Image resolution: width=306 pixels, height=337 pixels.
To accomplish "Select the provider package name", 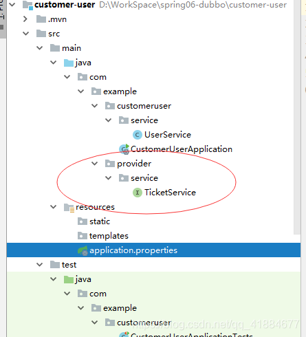I will [x=134, y=164].
